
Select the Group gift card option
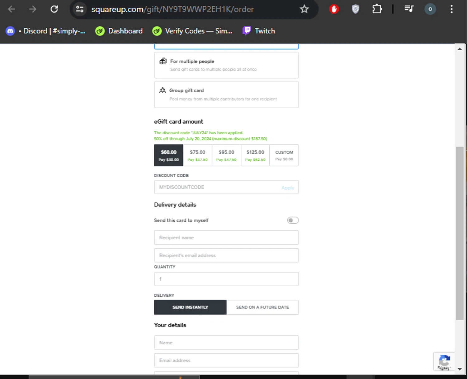pyautogui.click(x=226, y=95)
